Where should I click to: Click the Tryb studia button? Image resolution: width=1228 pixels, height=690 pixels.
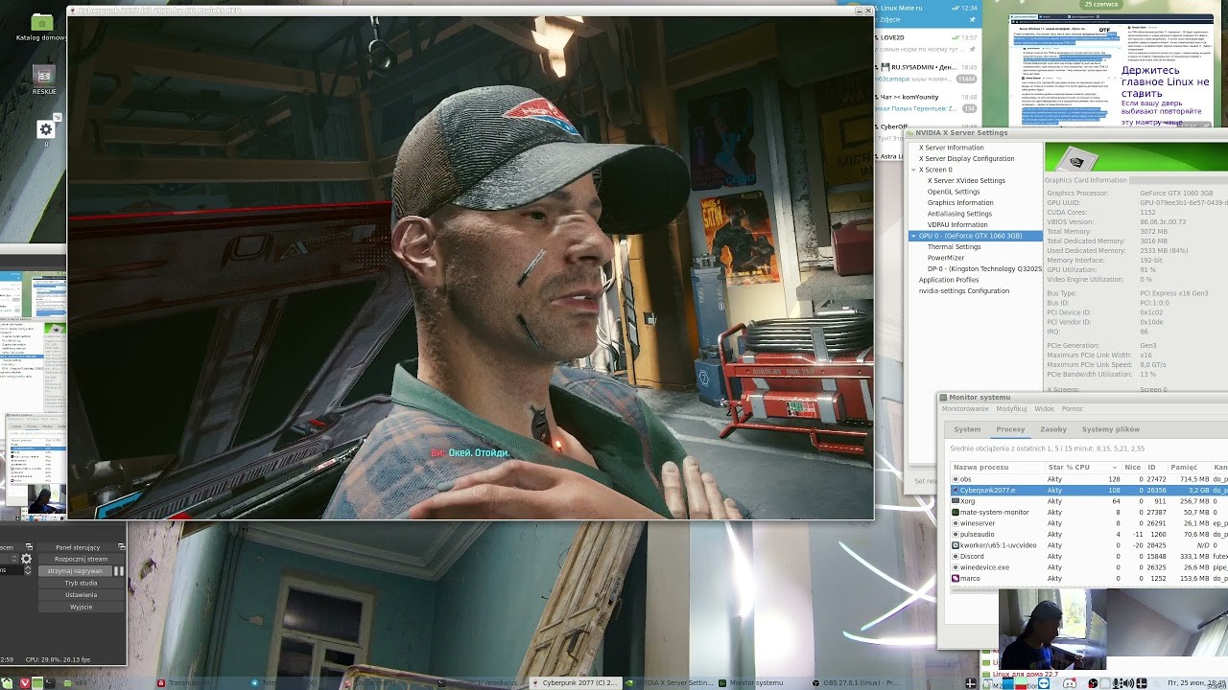point(82,583)
